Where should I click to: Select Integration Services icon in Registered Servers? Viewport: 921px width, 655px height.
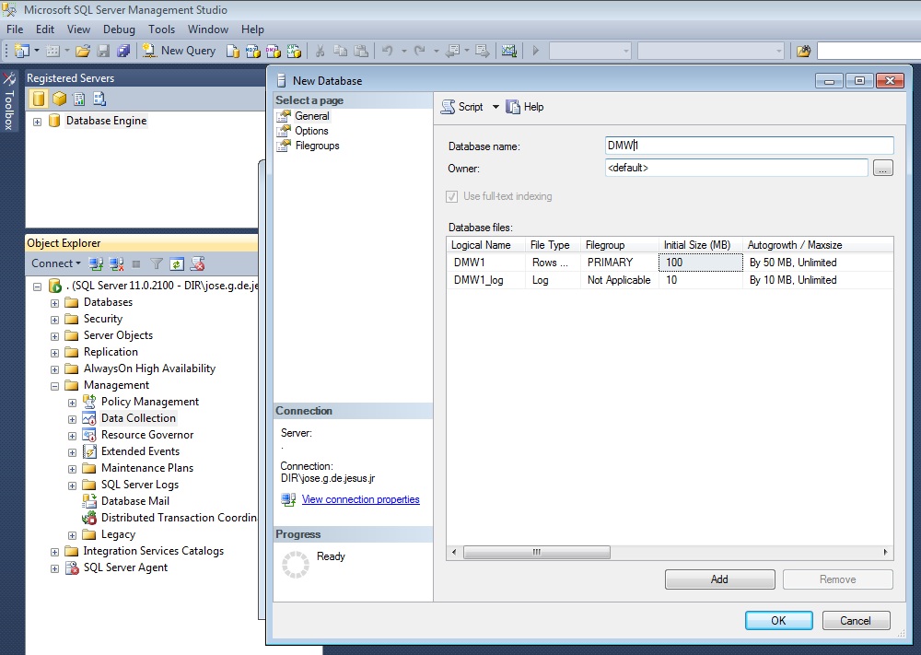[x=99, y=99]
